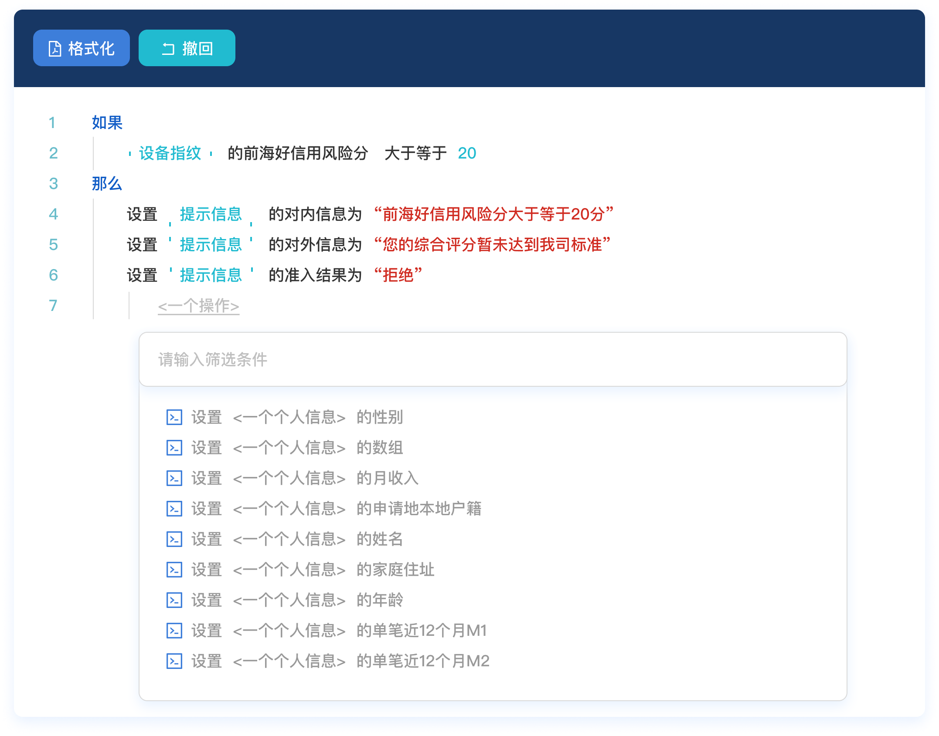Viewport: 939px width, 736px height.
Task: Click the value 20 on line 2
Action: tap(467, 153)
